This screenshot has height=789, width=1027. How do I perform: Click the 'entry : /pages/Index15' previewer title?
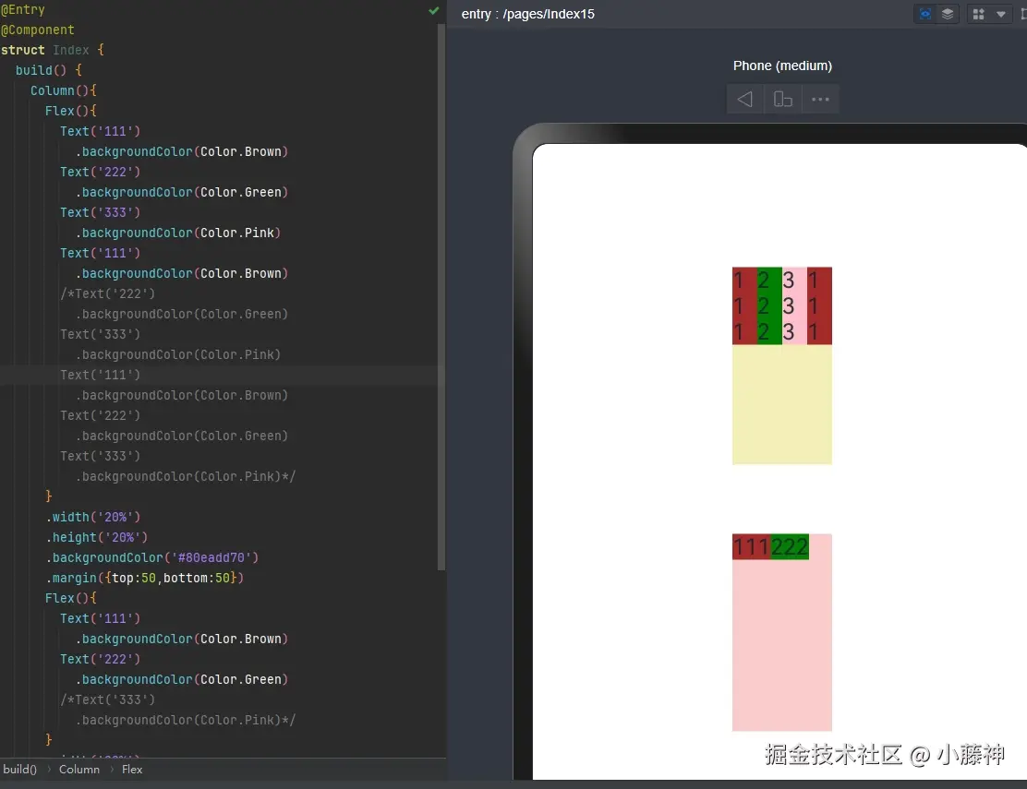[x=528, y=14]
